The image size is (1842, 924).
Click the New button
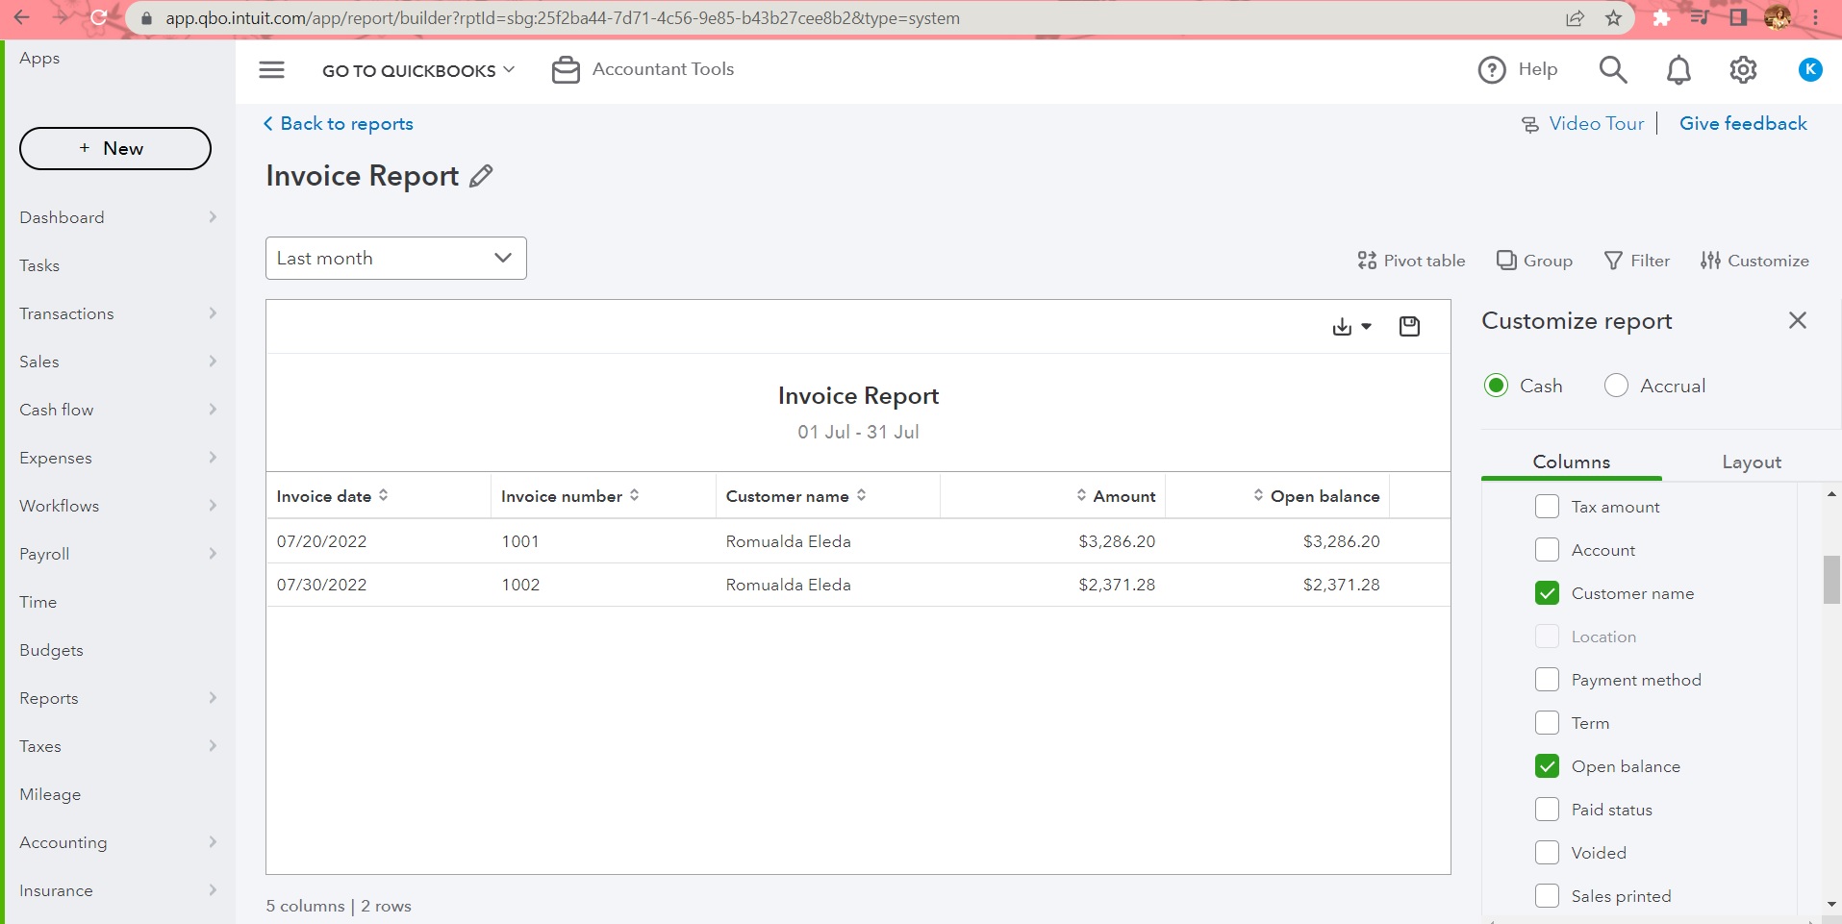[x=115, y=148]
